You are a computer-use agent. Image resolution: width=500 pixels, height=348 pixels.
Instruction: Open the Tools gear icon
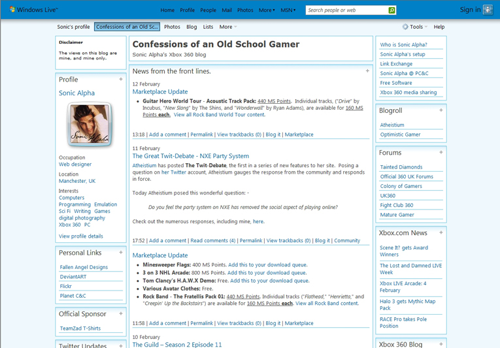click(x=405, y=27)
